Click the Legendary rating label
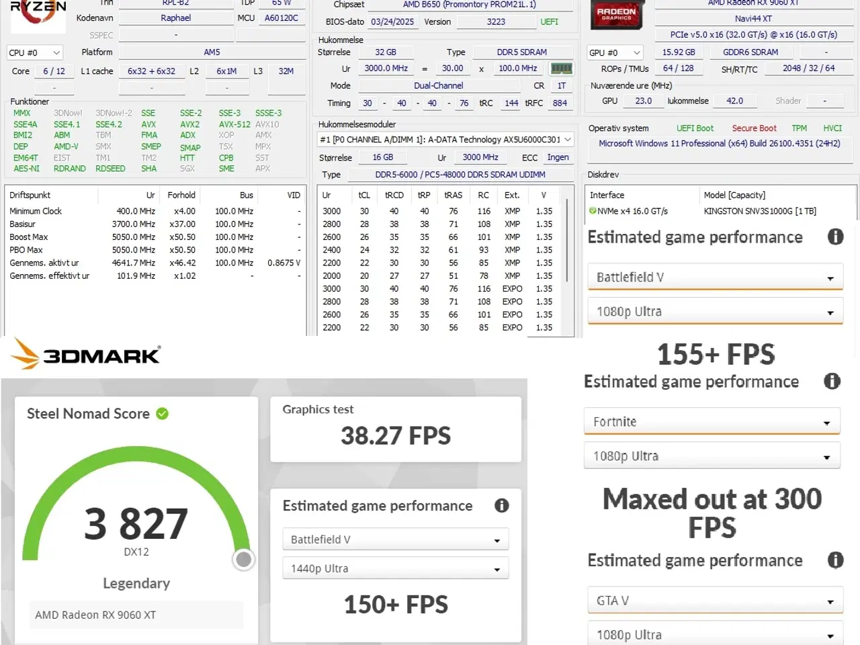This screenshot has width=860, height=645. (136, 583)
